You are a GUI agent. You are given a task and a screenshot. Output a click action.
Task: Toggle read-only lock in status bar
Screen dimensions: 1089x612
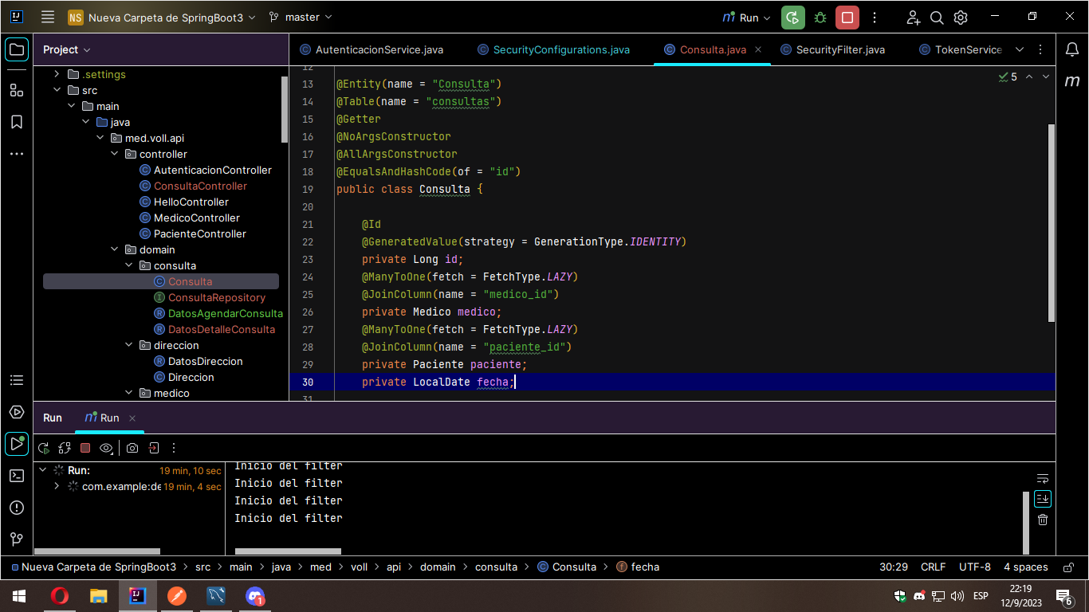coord(1068,567)
